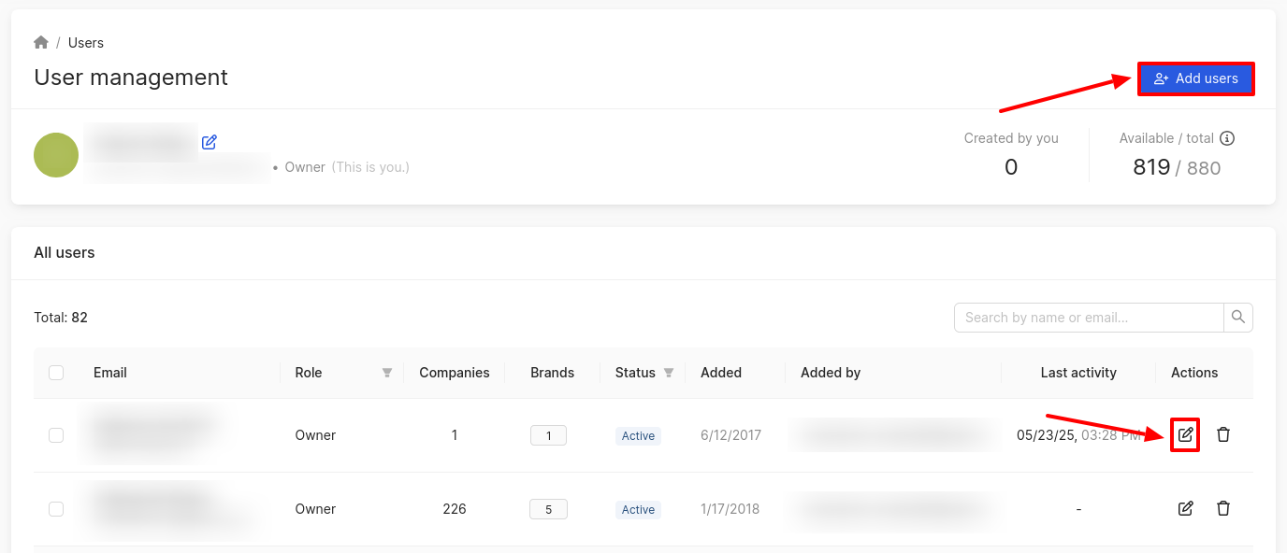Image resolution: width=1287 pixels, height=553 pixels.
Task: Click the green user avatar
Action: coord(56,155)
